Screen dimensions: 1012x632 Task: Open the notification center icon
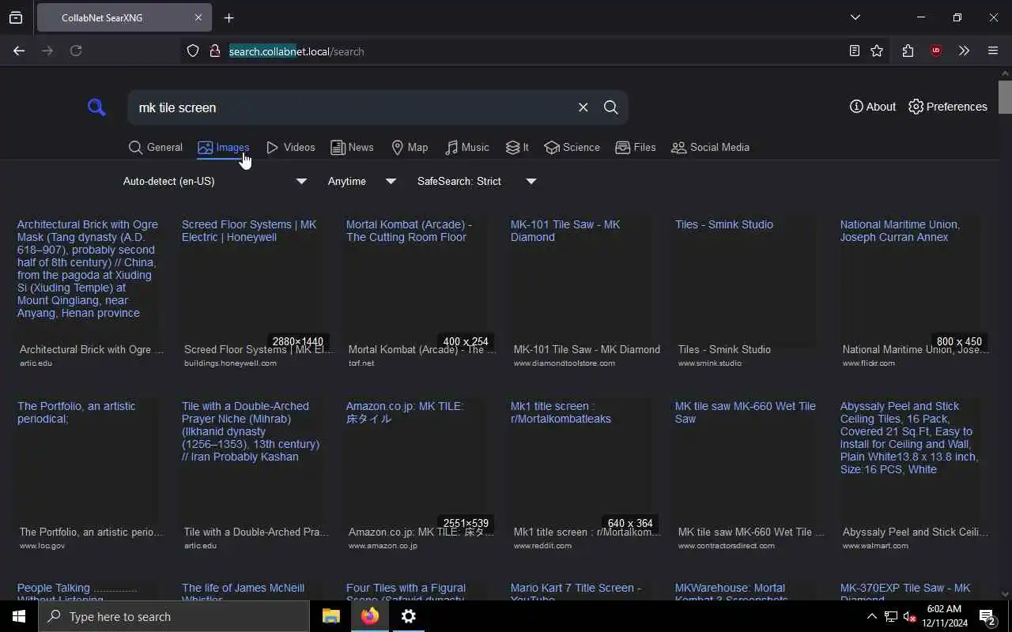tap(987, 616)
